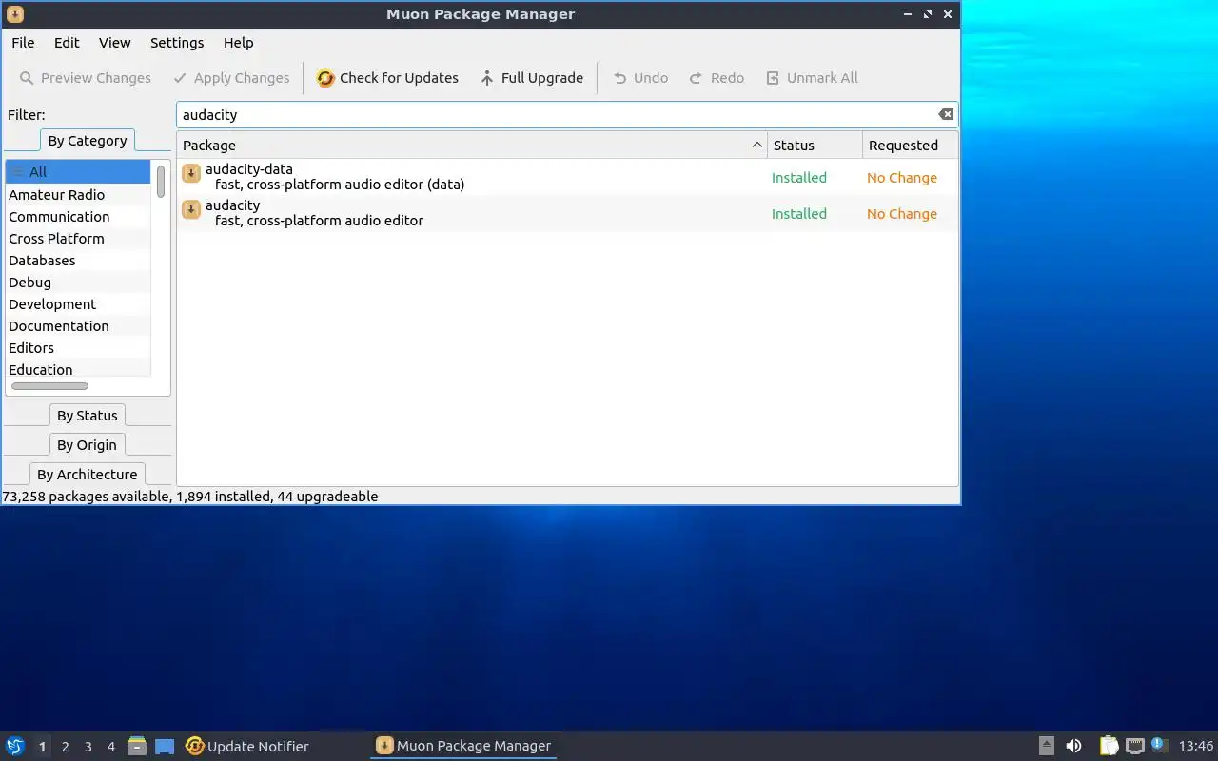Select the All category
1218x761 pixels.
(x=78, y=172)
